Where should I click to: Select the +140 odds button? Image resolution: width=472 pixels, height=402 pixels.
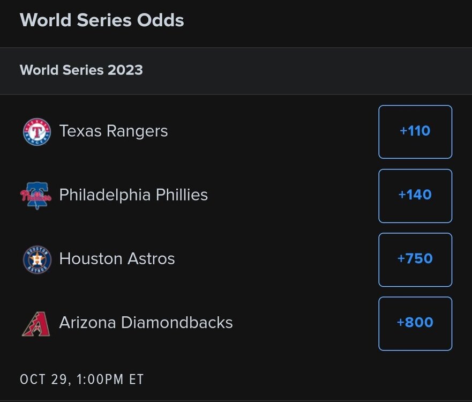tap(415, 196)
